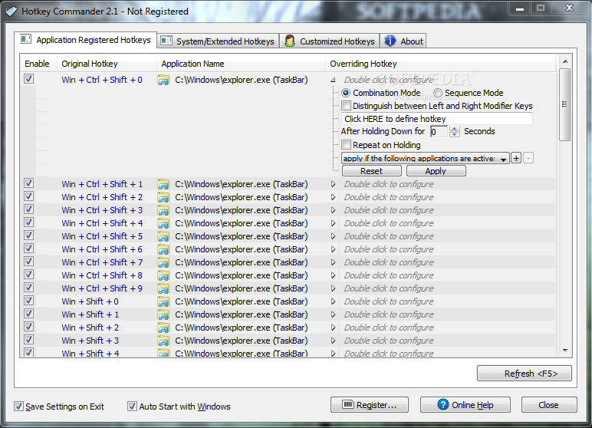Open Online Help
This screenshot has width=592, height=428.
tap(465, 405)
